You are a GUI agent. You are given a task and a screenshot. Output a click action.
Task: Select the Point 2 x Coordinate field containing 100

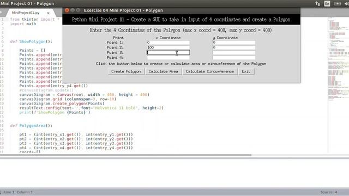[x=168, y=47]
